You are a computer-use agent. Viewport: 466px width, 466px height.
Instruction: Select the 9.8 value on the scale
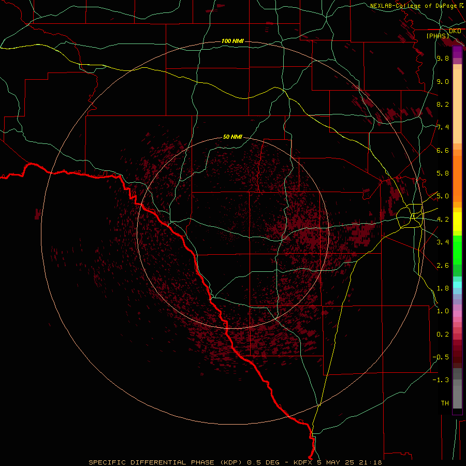click(x=443, y=58)
